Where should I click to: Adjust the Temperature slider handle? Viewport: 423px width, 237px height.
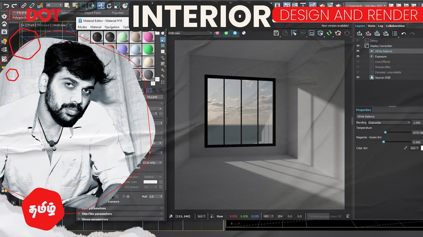[x=385, y=132]
